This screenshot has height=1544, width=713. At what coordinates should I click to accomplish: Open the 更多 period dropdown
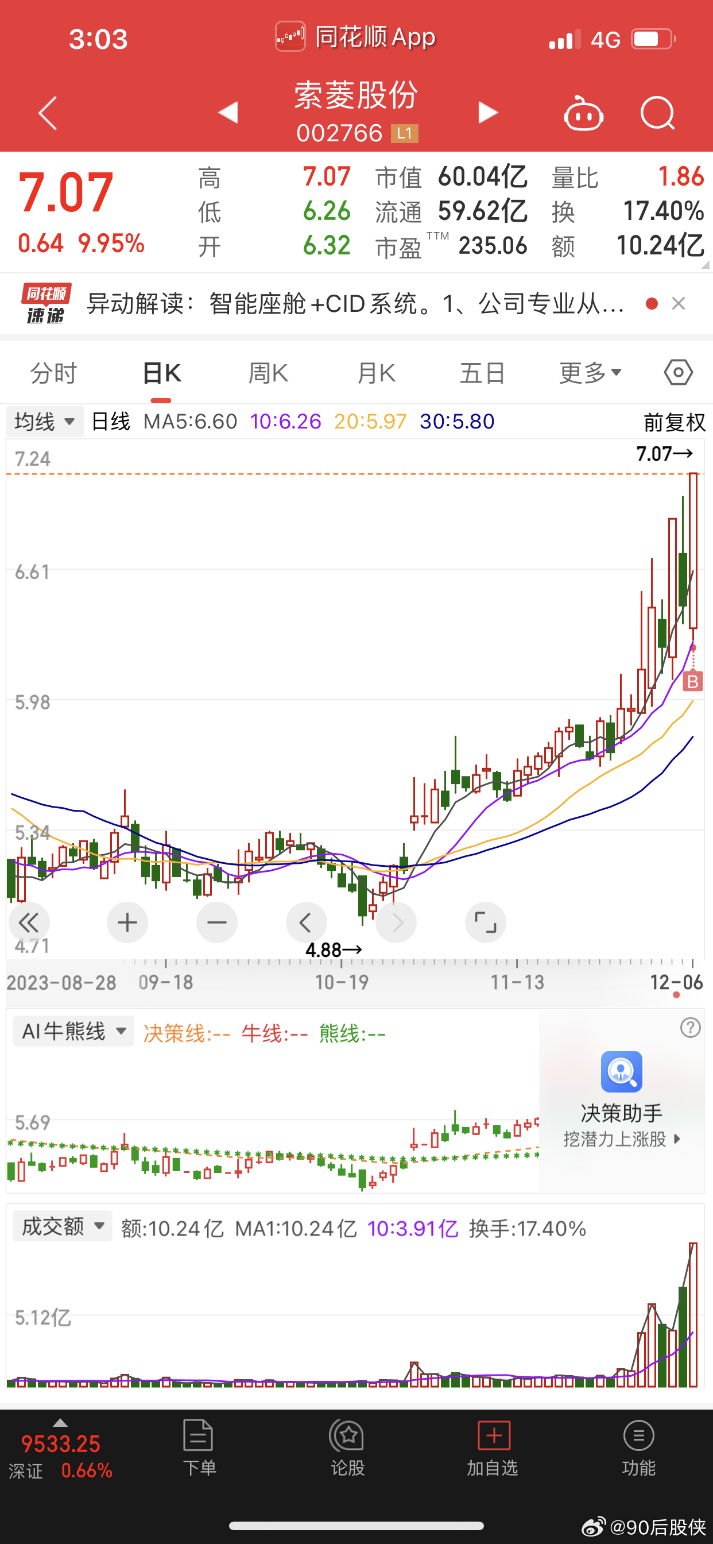[590, 373]
